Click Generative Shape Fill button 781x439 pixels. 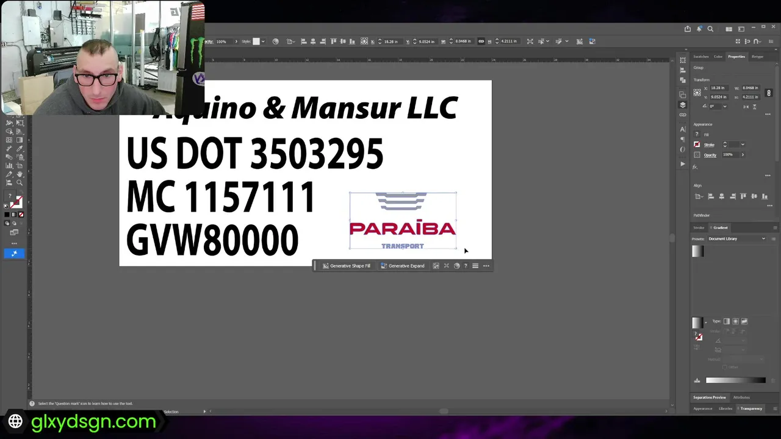(x=347, y=266)
